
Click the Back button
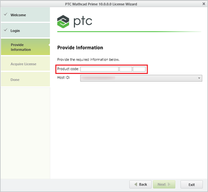[140, 184]
